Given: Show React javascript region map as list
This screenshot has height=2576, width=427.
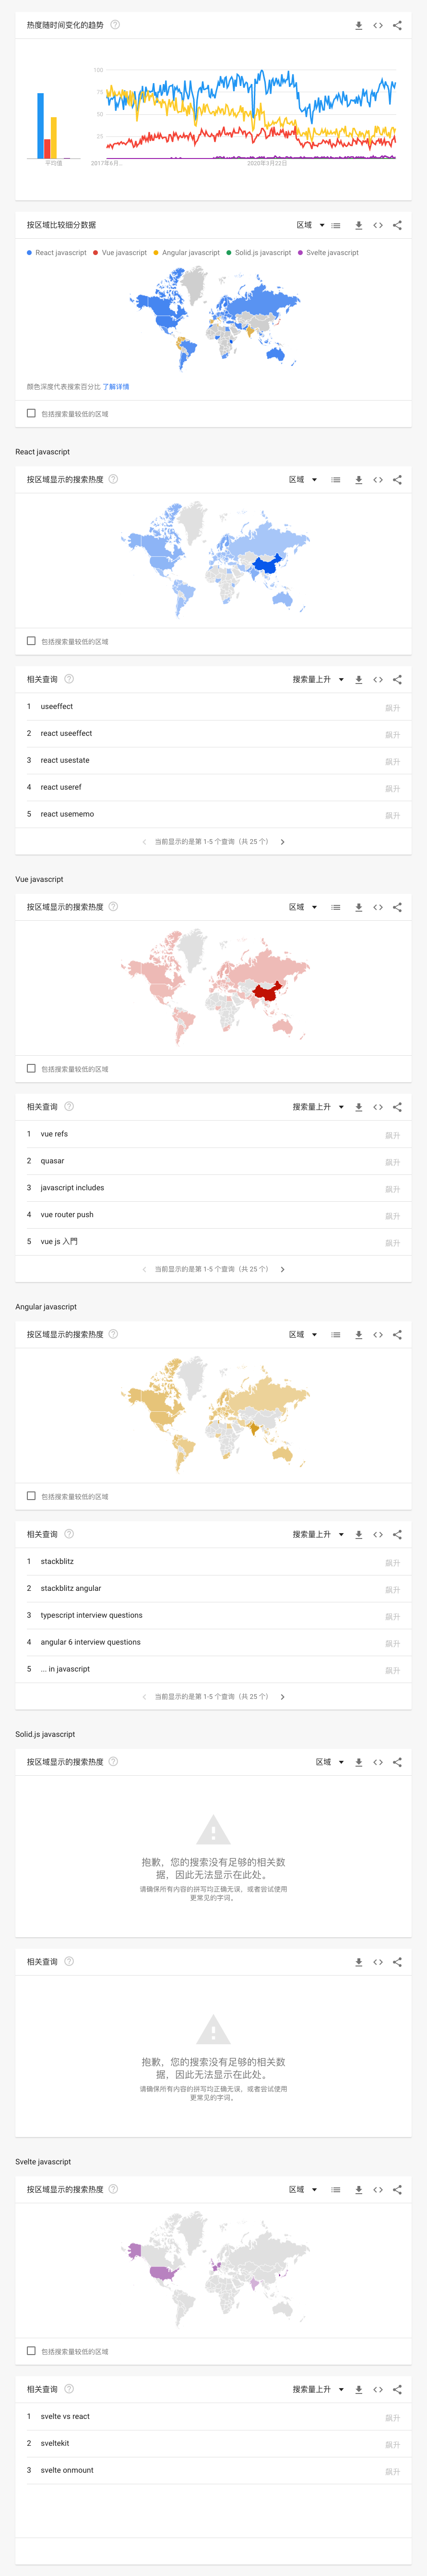Looking at the screenshot, I should tap(336, 480).
